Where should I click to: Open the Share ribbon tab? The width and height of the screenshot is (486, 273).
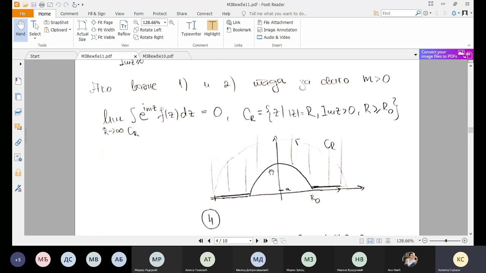pyautogui.click(x=181, y=14)
